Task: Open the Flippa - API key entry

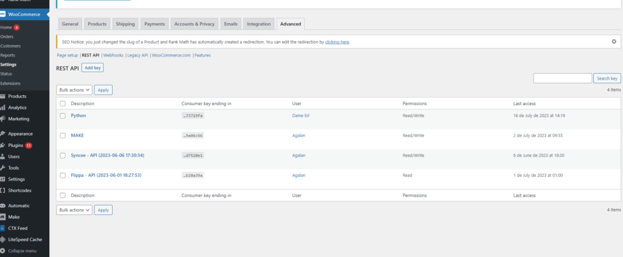Action: tap(106, 175)
